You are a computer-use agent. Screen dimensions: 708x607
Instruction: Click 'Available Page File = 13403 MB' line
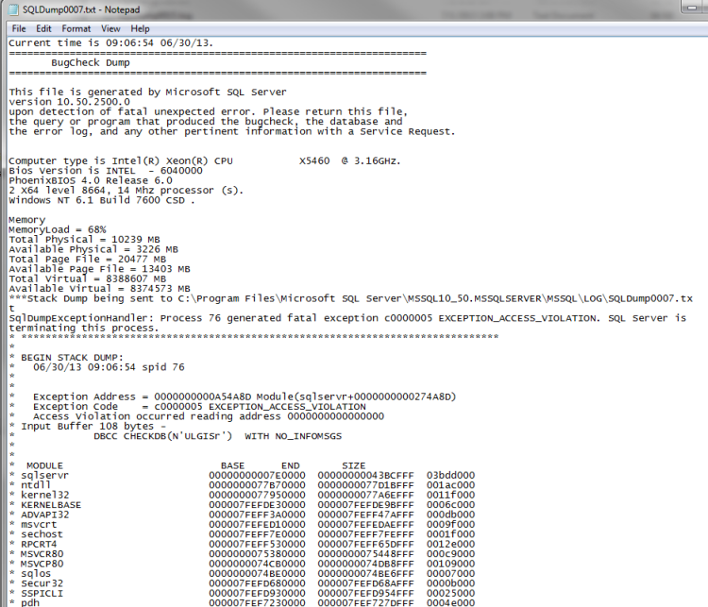99,270
